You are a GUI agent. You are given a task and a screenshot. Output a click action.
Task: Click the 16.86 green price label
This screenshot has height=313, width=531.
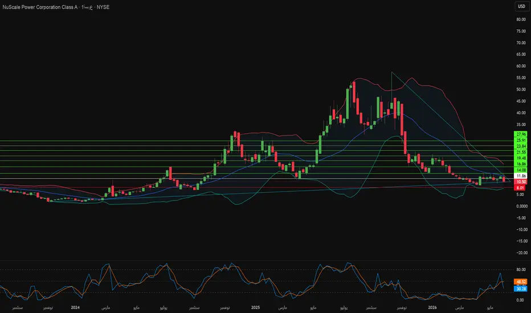click(x=521, y=164)
